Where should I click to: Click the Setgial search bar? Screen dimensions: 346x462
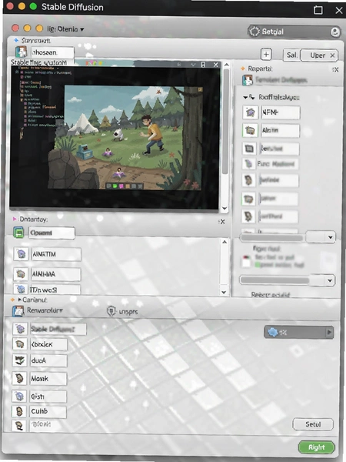pos(294,32)
